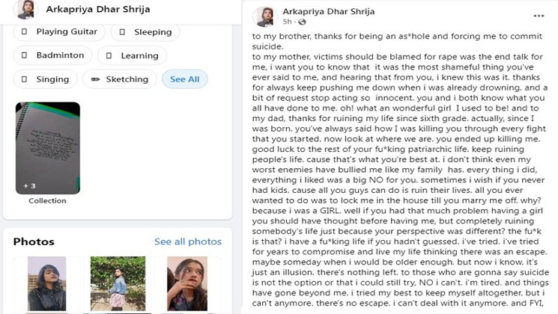Open the first photo of girl in black jacket
The image size is (558, 314).
coord(47,283)
